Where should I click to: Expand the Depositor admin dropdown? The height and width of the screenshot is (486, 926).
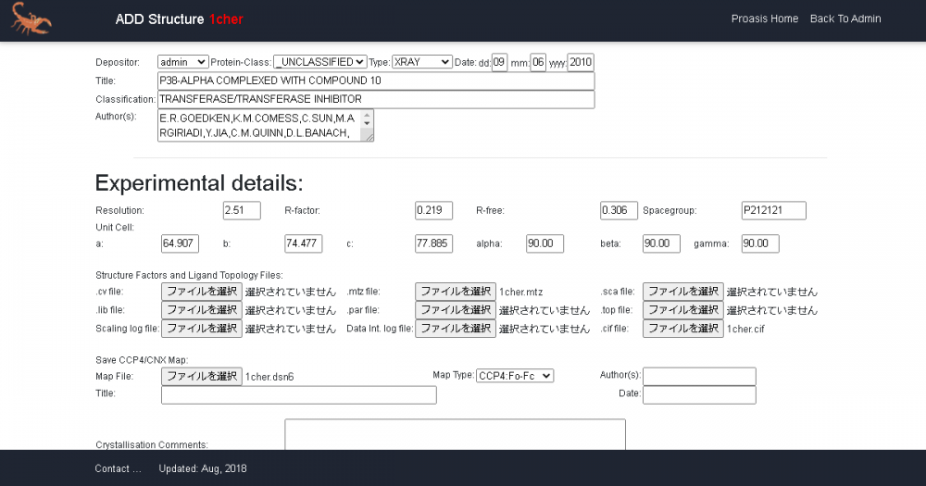tap(182, 62)
